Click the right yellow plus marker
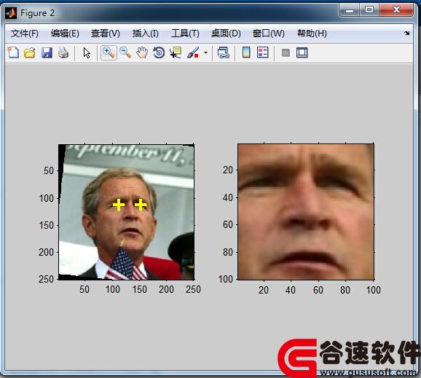 [x=141, y=205]
